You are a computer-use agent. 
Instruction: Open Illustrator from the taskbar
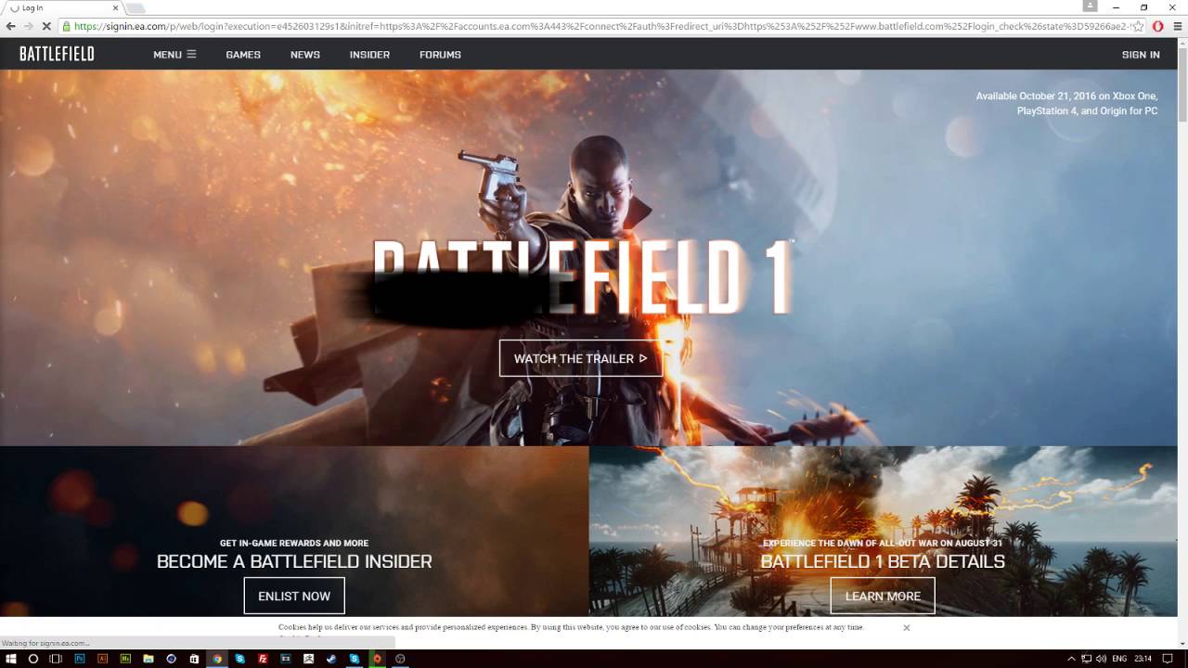pos(102,659)
